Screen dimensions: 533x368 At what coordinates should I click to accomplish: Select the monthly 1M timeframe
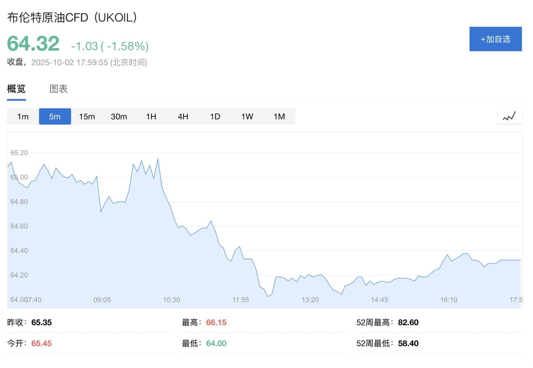[x=279, y=116]
